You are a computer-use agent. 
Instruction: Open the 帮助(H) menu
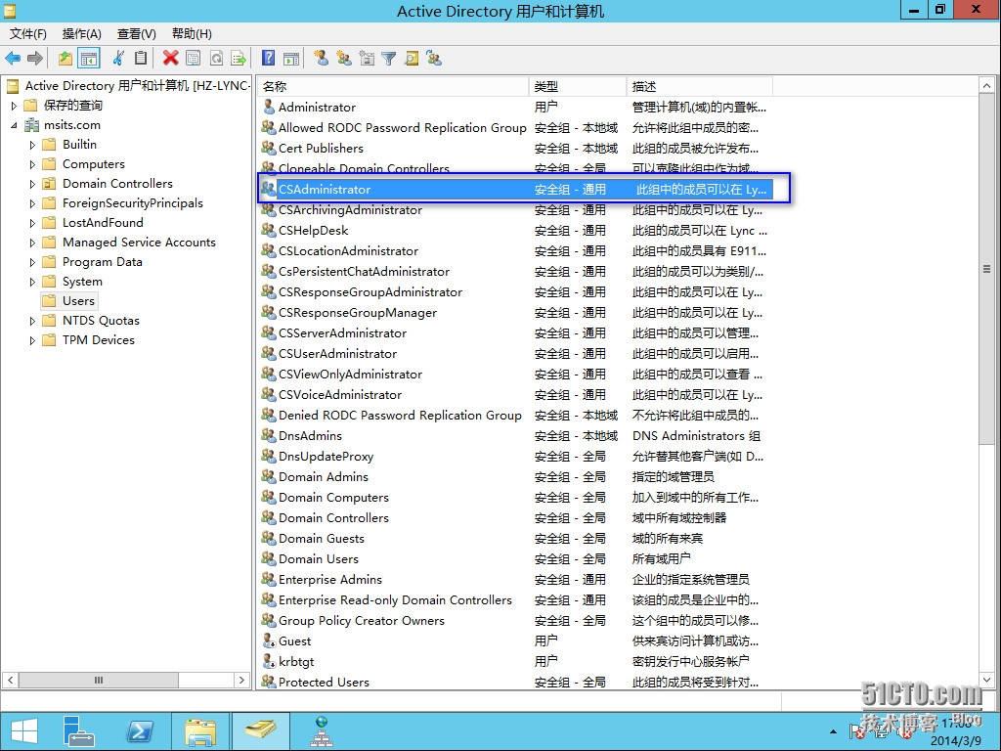[193, 34]
